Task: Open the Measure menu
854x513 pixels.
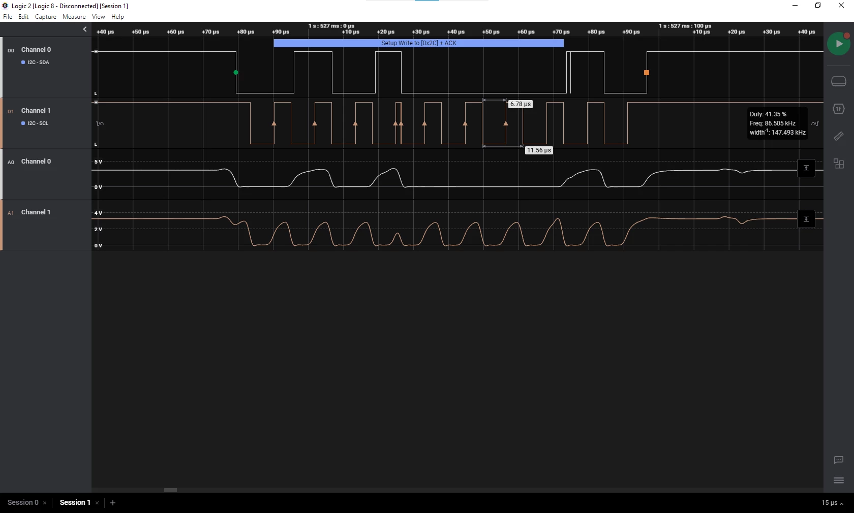Action: coord(74,17)
